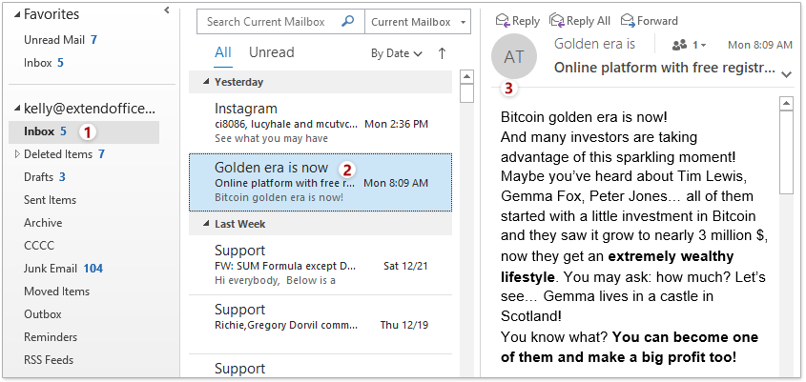Click reading pane scroll up arrow
The height and width of the screenshot is (382, 806).
(x=787, y=104)
